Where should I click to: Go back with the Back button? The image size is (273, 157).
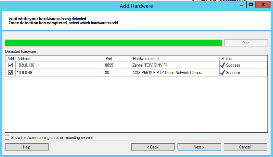tap(153, 147)
